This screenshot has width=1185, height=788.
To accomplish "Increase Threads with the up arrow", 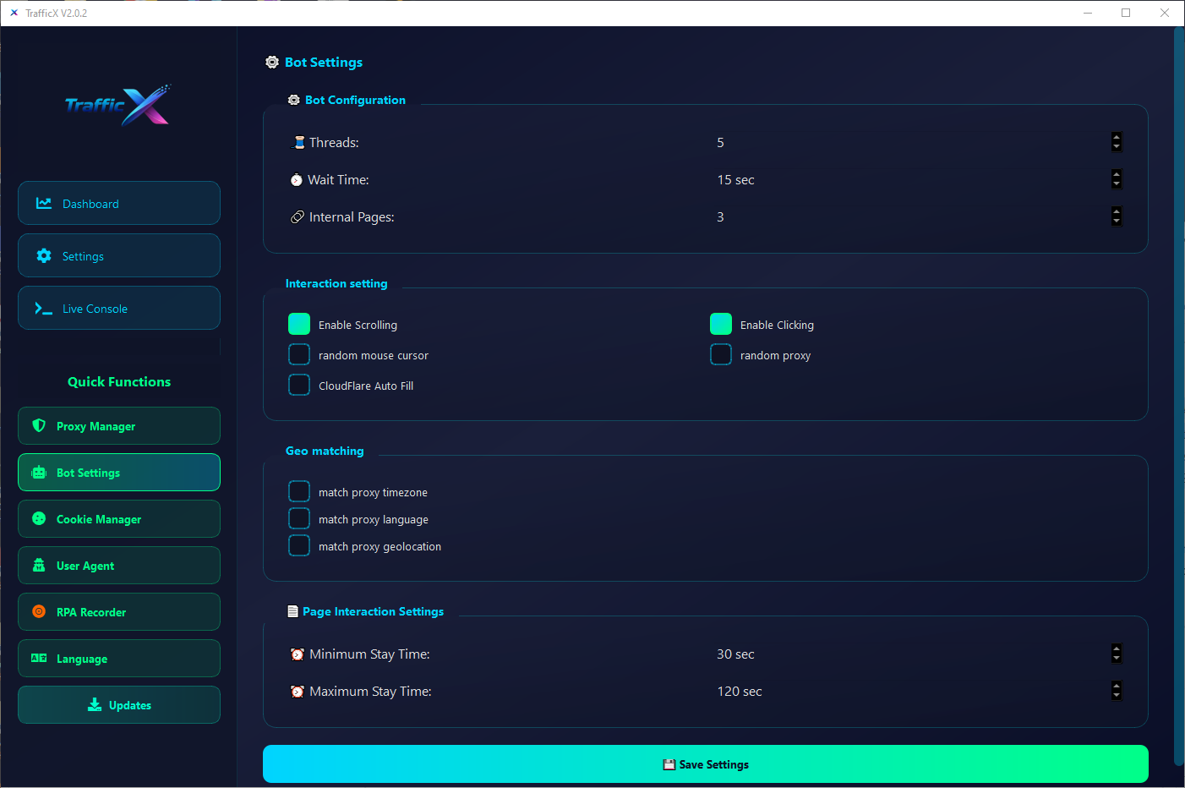I will coord(1117,137).
